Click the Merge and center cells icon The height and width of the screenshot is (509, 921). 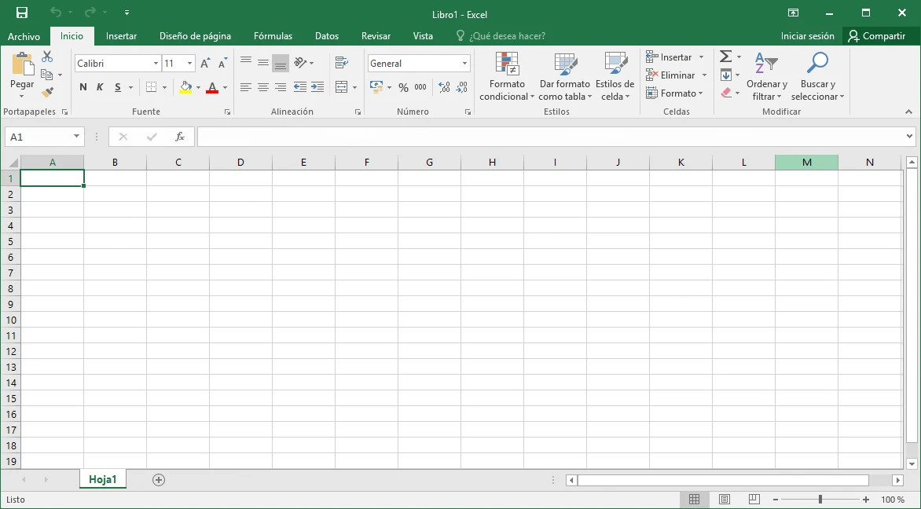pyautogui.click(x=341, y=87)
